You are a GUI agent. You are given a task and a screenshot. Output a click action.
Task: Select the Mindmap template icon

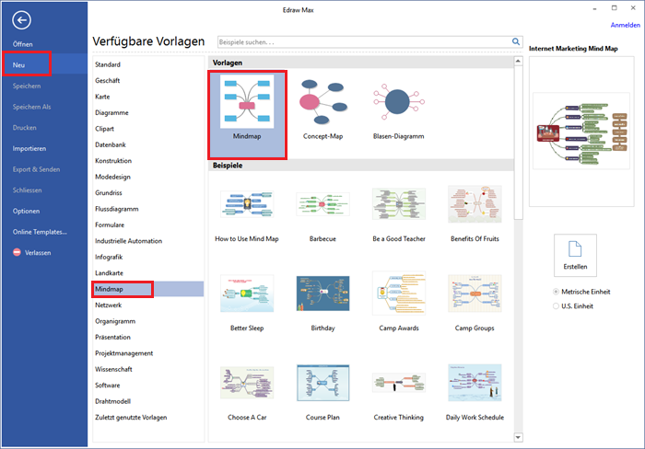point(247,101)
